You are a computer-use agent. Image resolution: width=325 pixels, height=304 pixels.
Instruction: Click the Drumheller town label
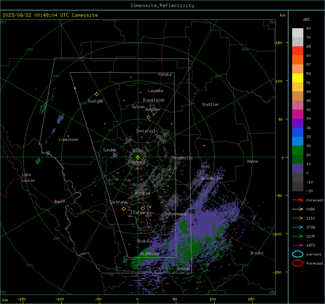212,178
